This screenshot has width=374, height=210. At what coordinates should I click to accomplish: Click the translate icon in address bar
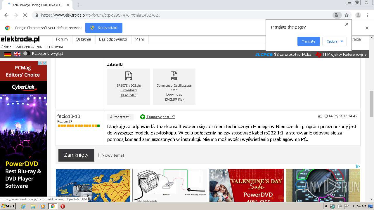(x=337, y=15)
